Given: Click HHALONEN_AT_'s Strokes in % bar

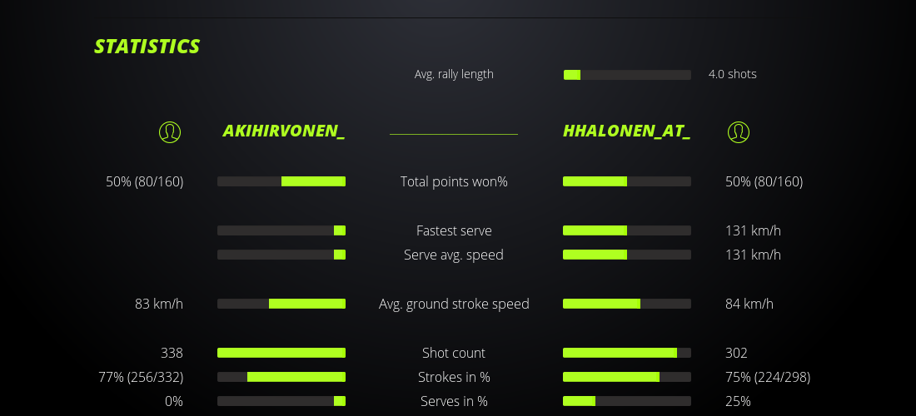Looking at the screenshot, I should 627,377.
